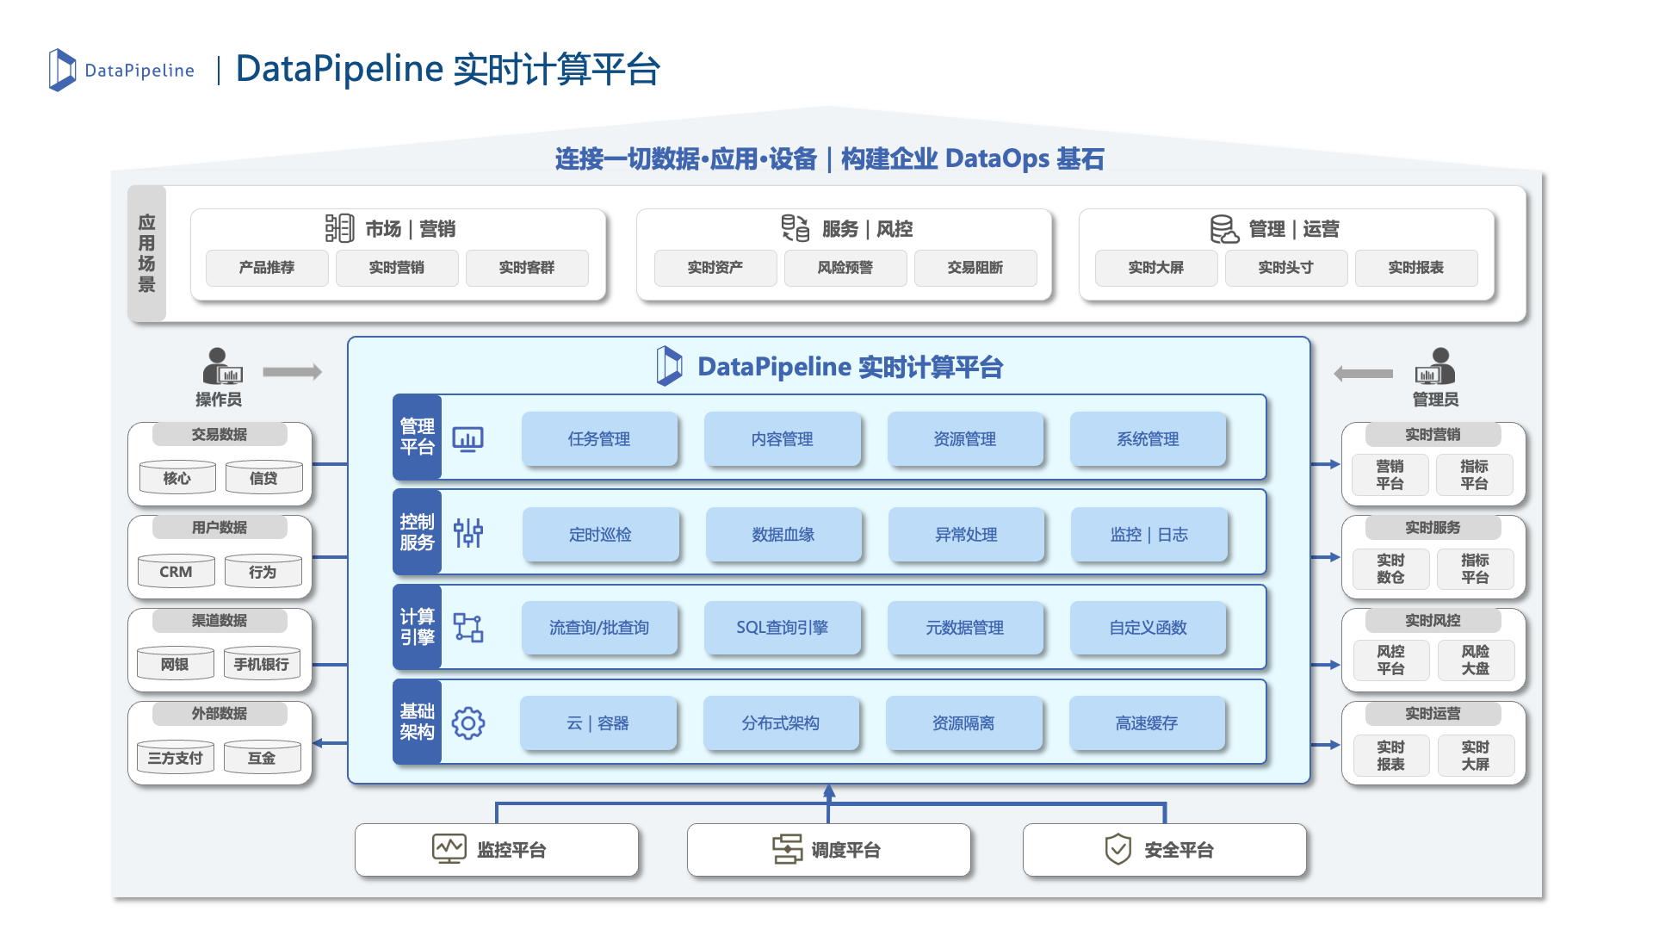Open the 高速缓存 box
This screenshot has height=930, width=1653.
(1146, 723)
